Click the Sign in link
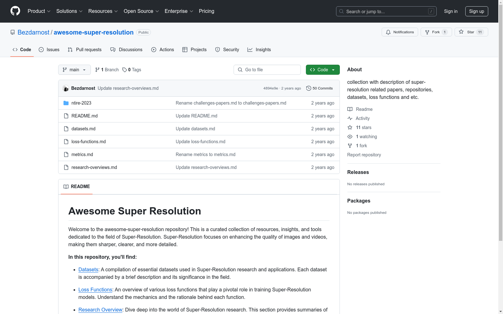 point(450,11)
